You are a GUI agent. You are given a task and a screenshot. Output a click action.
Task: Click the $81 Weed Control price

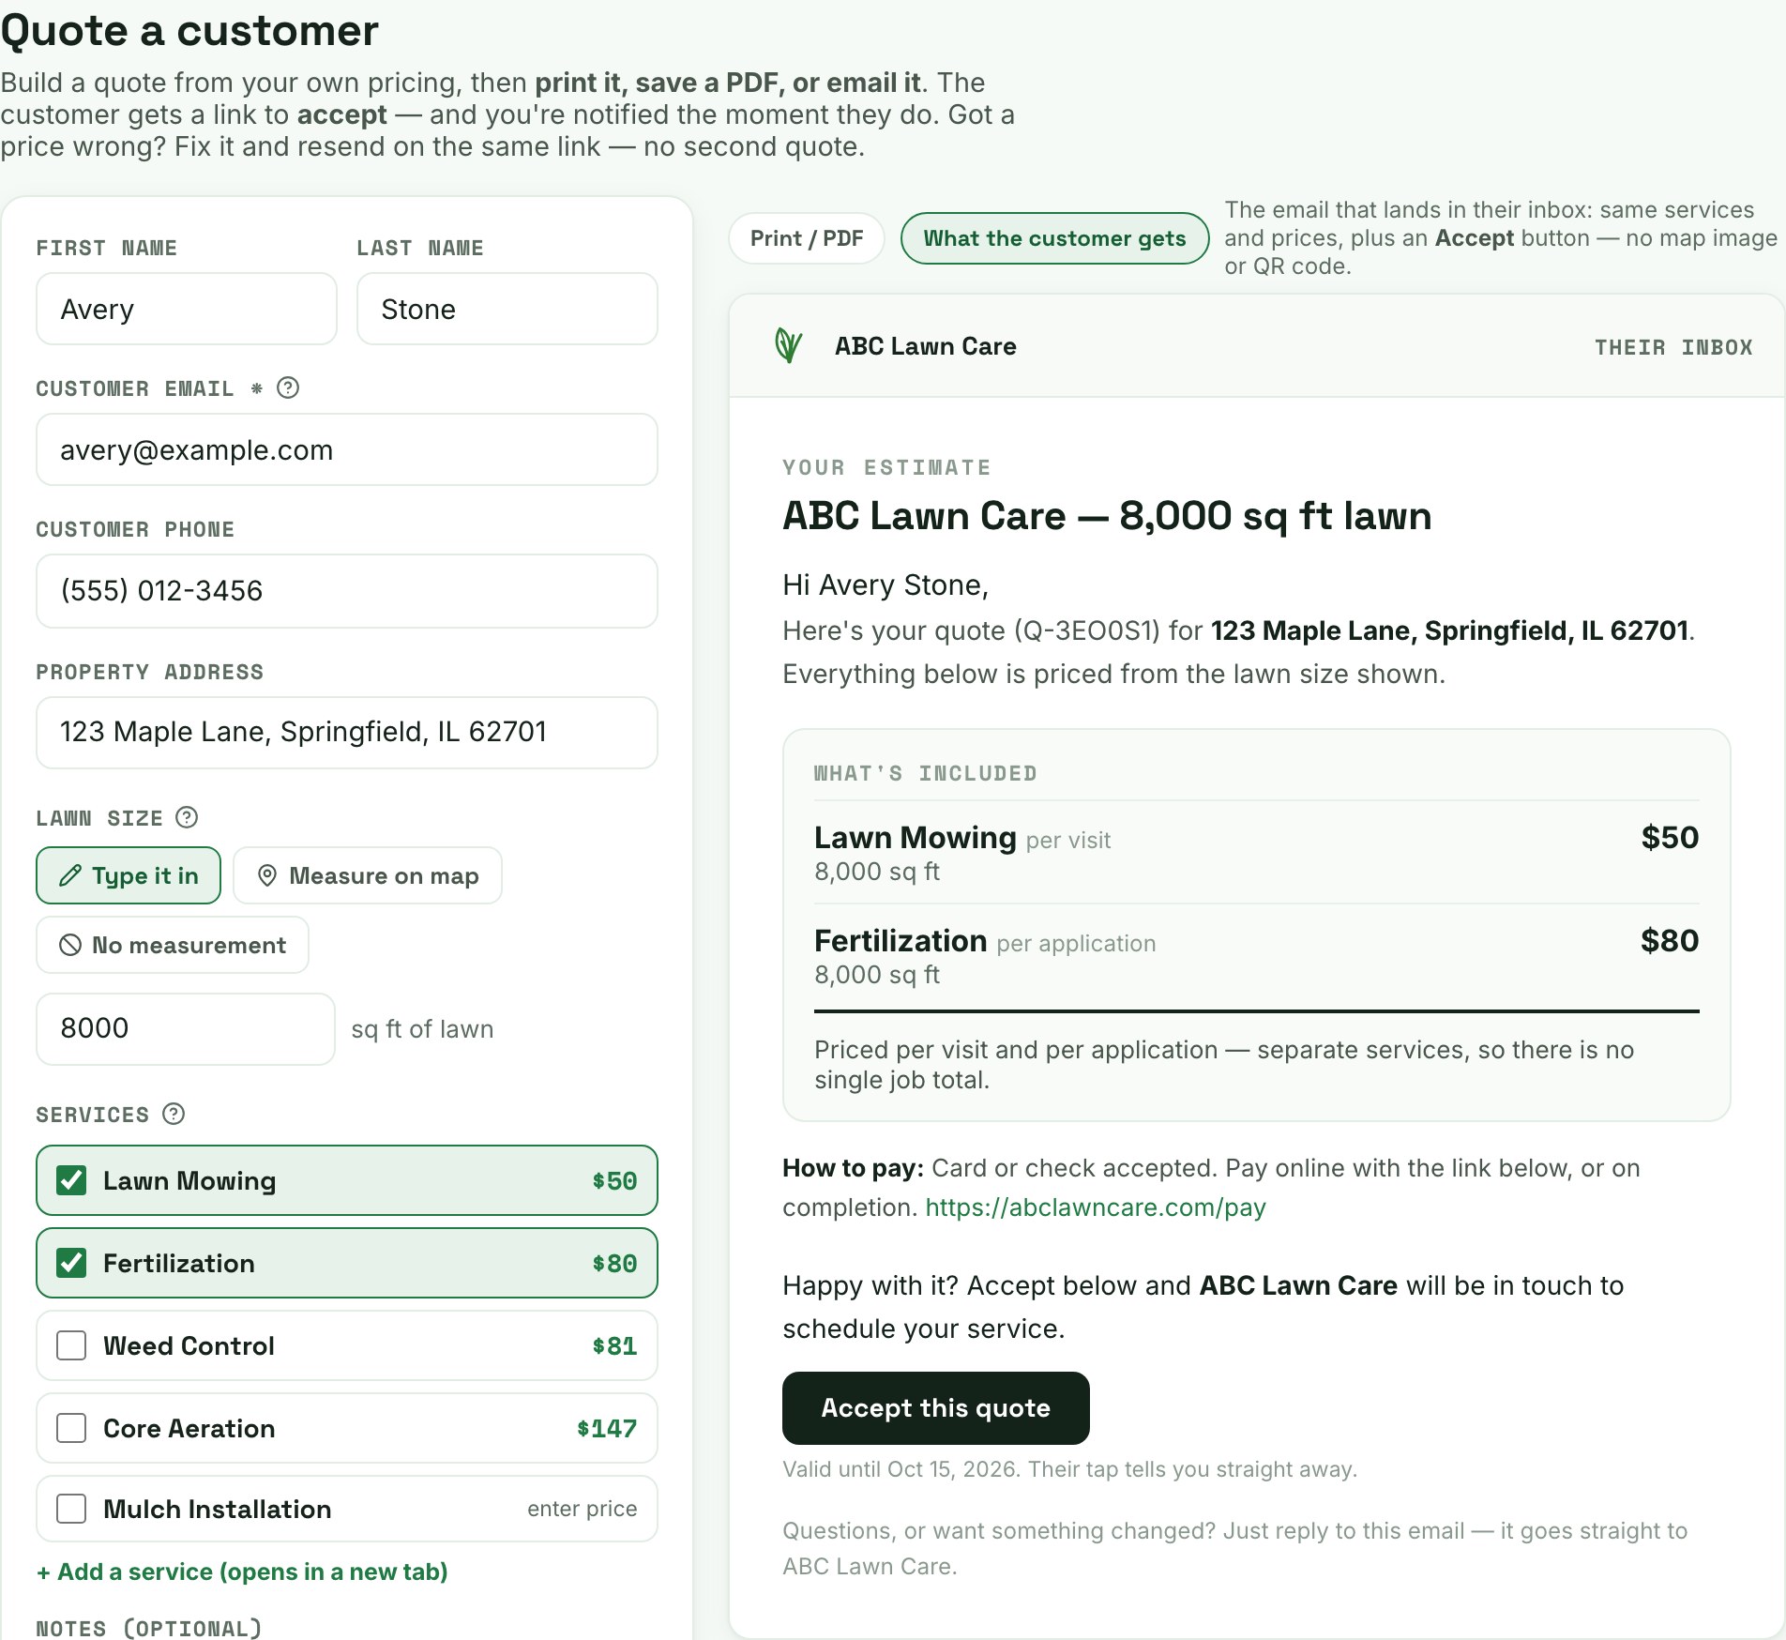coord(614,1345)
